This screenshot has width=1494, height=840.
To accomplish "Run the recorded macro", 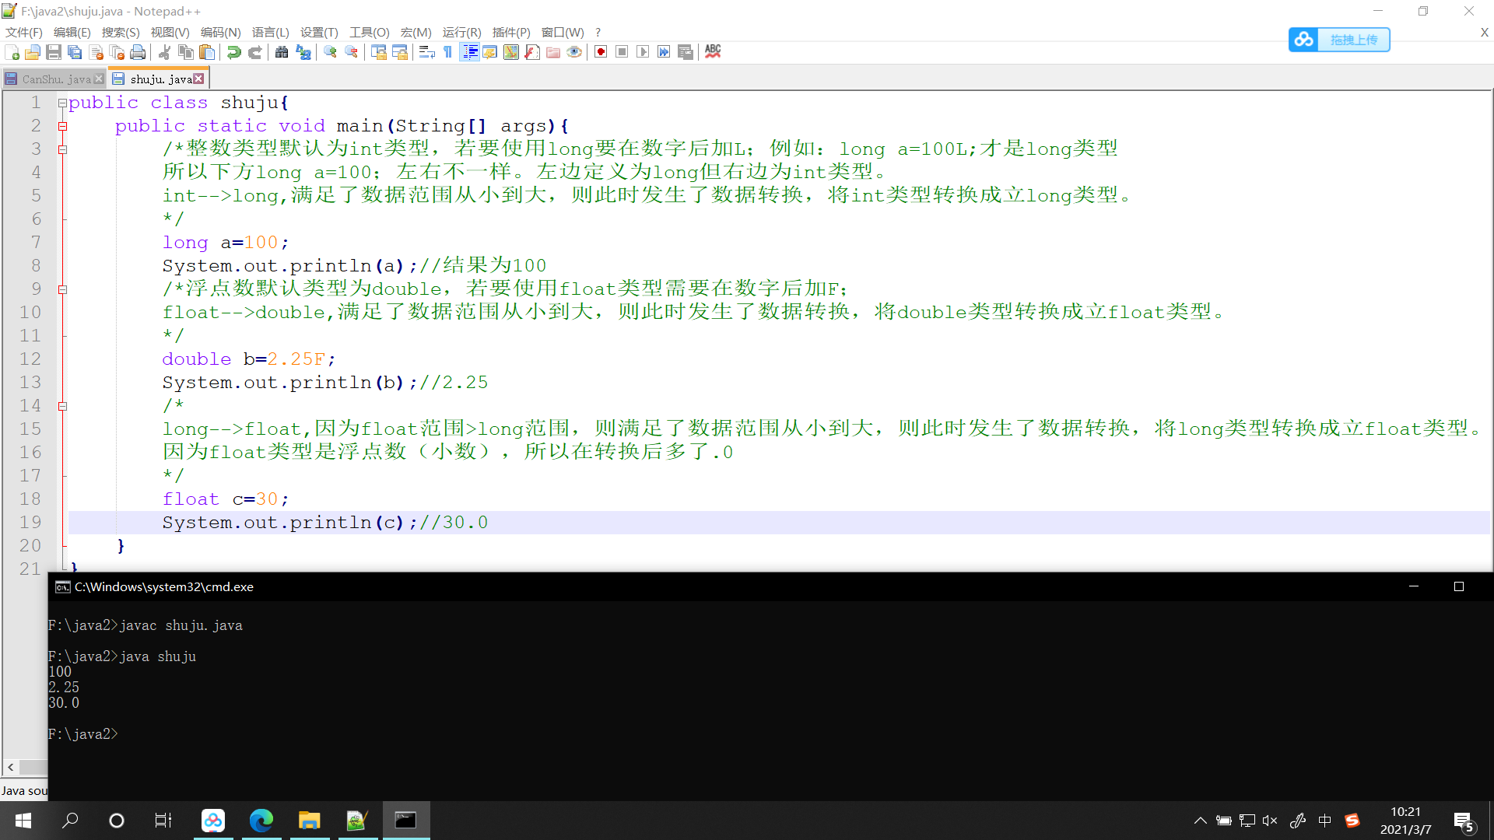I will [x=643, y=52].
